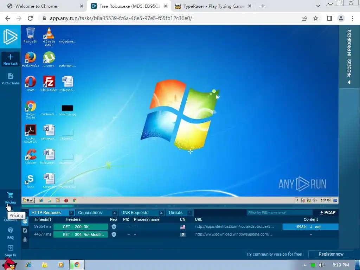This screenshot has height=270, width=360.
Task: Open a new browser tab
Action: coord(263,6)
